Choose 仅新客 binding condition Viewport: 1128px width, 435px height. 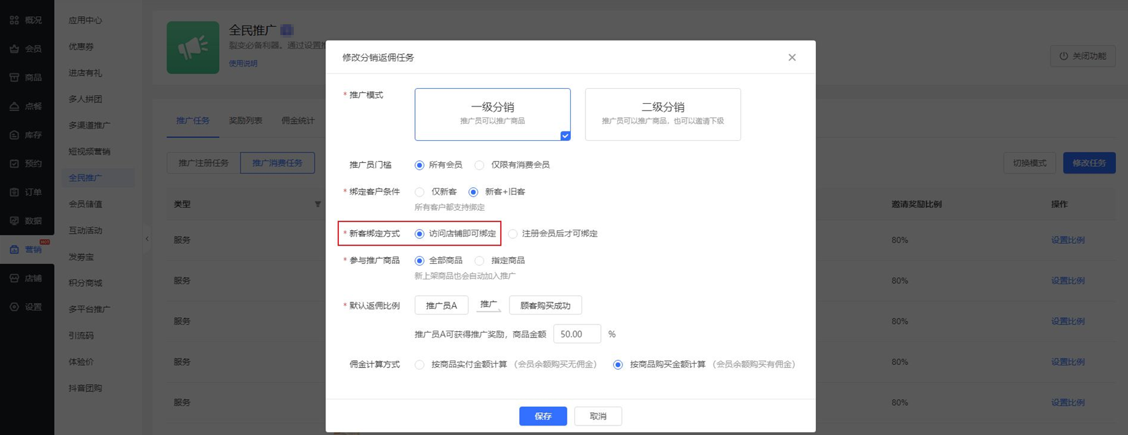pos(420,192)
